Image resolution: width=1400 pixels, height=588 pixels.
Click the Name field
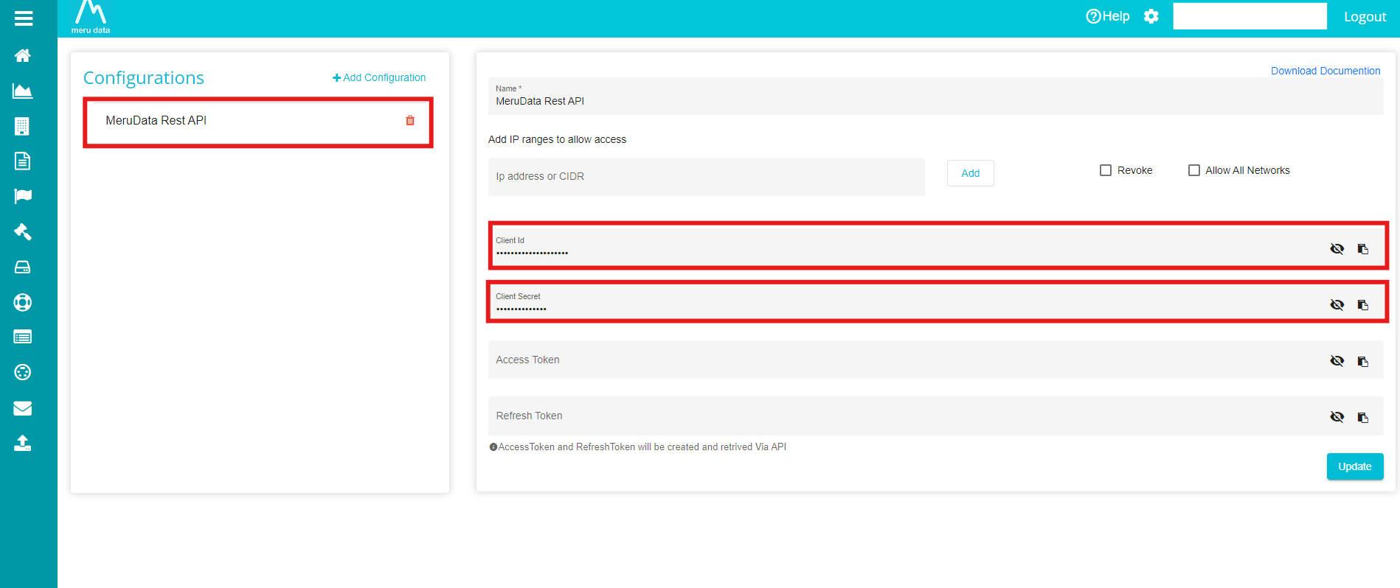935,96
